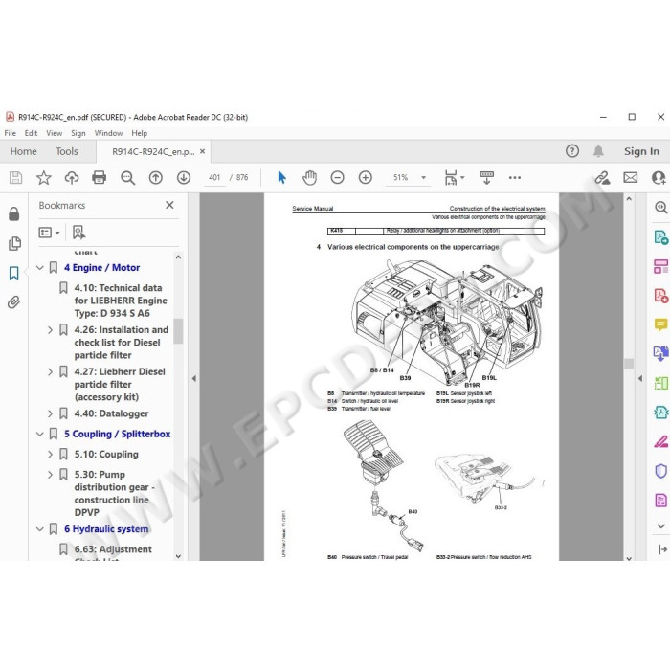Click the add new bookmark icon

(x=78, y=233)
